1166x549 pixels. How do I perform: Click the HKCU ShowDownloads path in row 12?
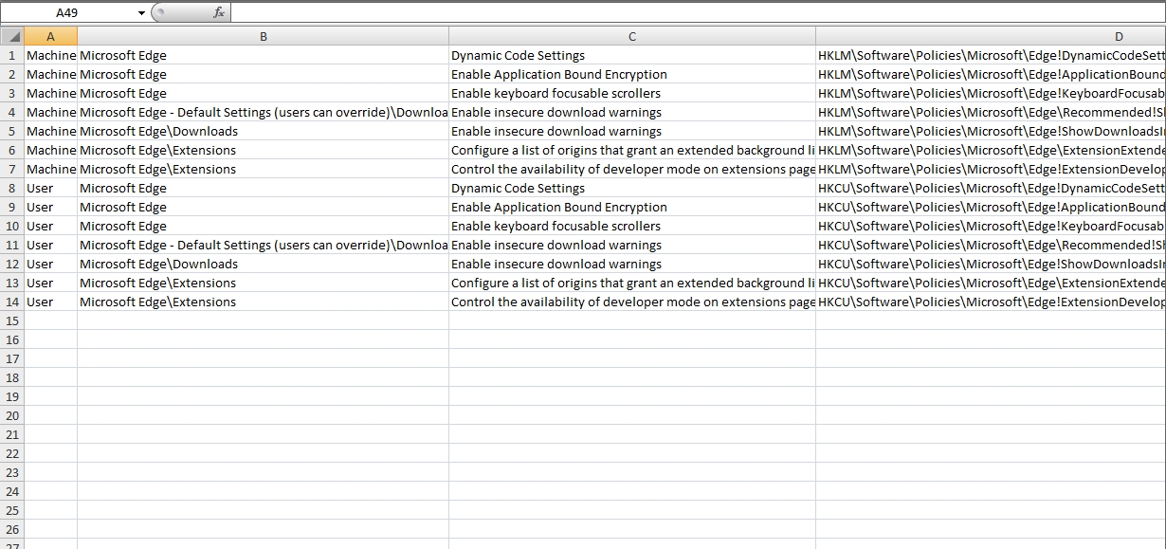coord(991,264)
